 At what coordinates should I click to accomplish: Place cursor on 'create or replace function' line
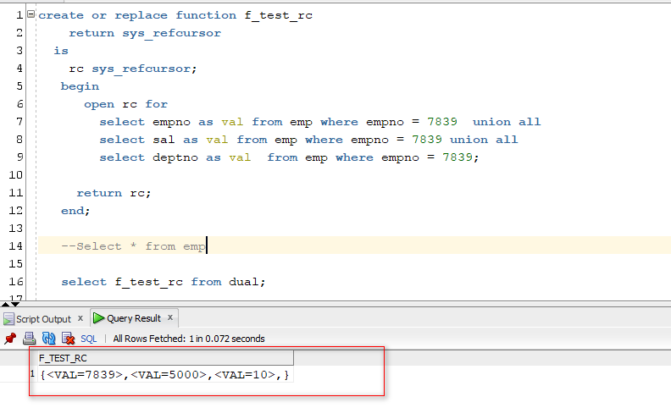pyautogui.click(x=175, y=15)
